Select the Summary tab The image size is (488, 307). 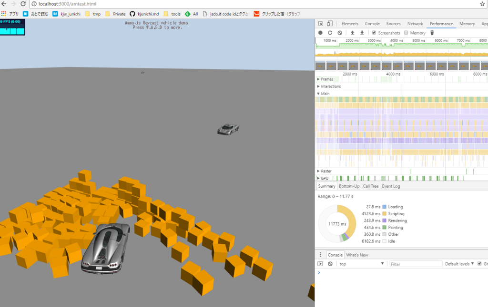click(326, 186)
